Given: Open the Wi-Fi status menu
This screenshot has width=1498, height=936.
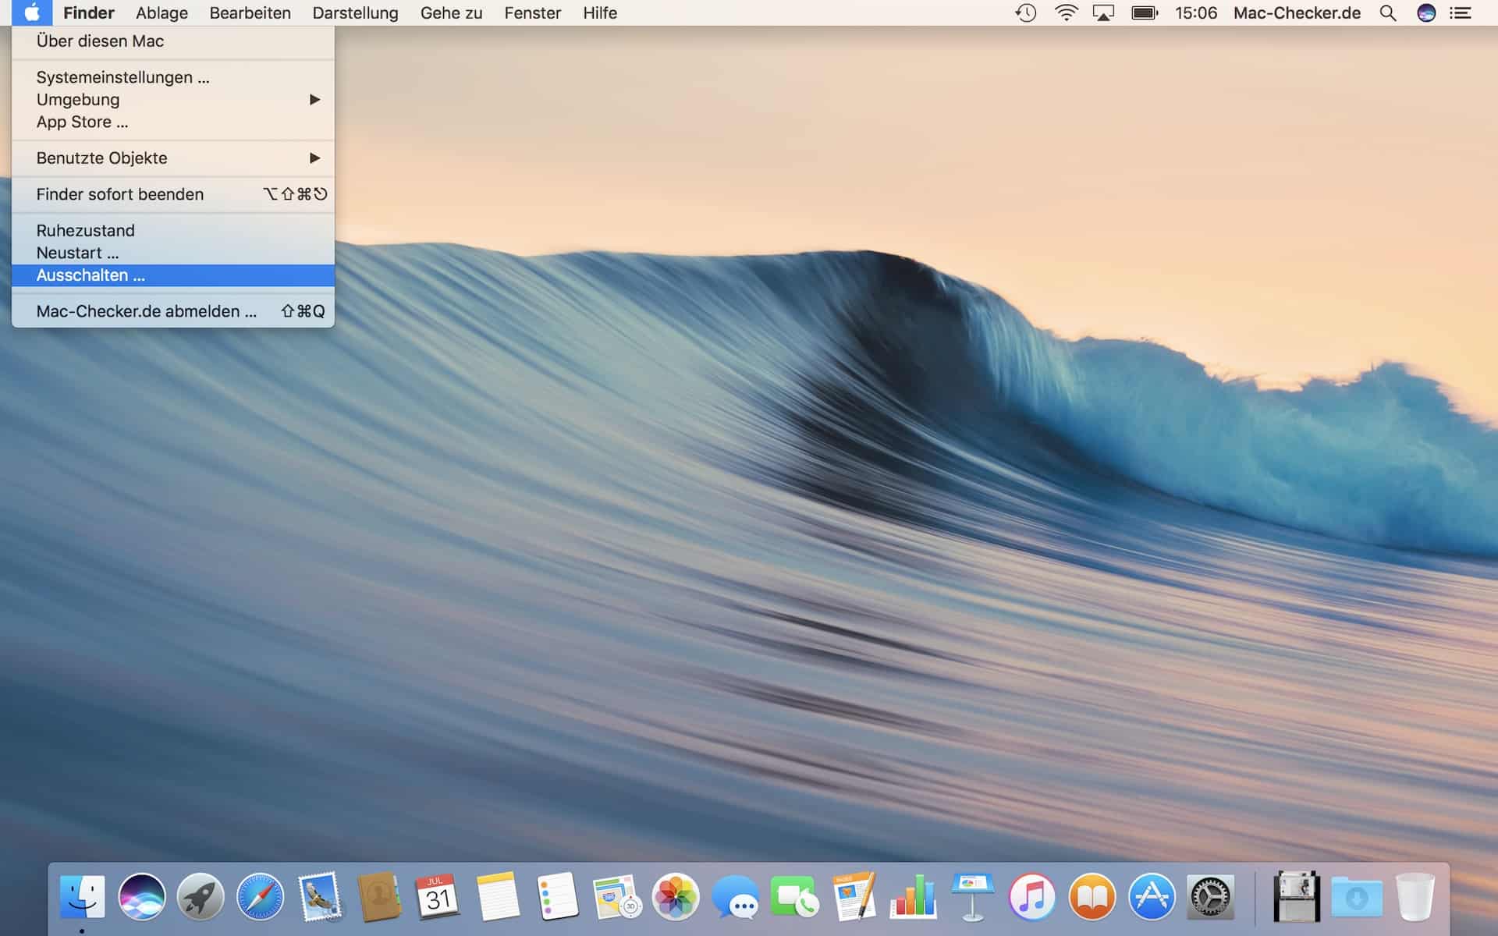Looking at the screenshot, I should click(1067, 13).
